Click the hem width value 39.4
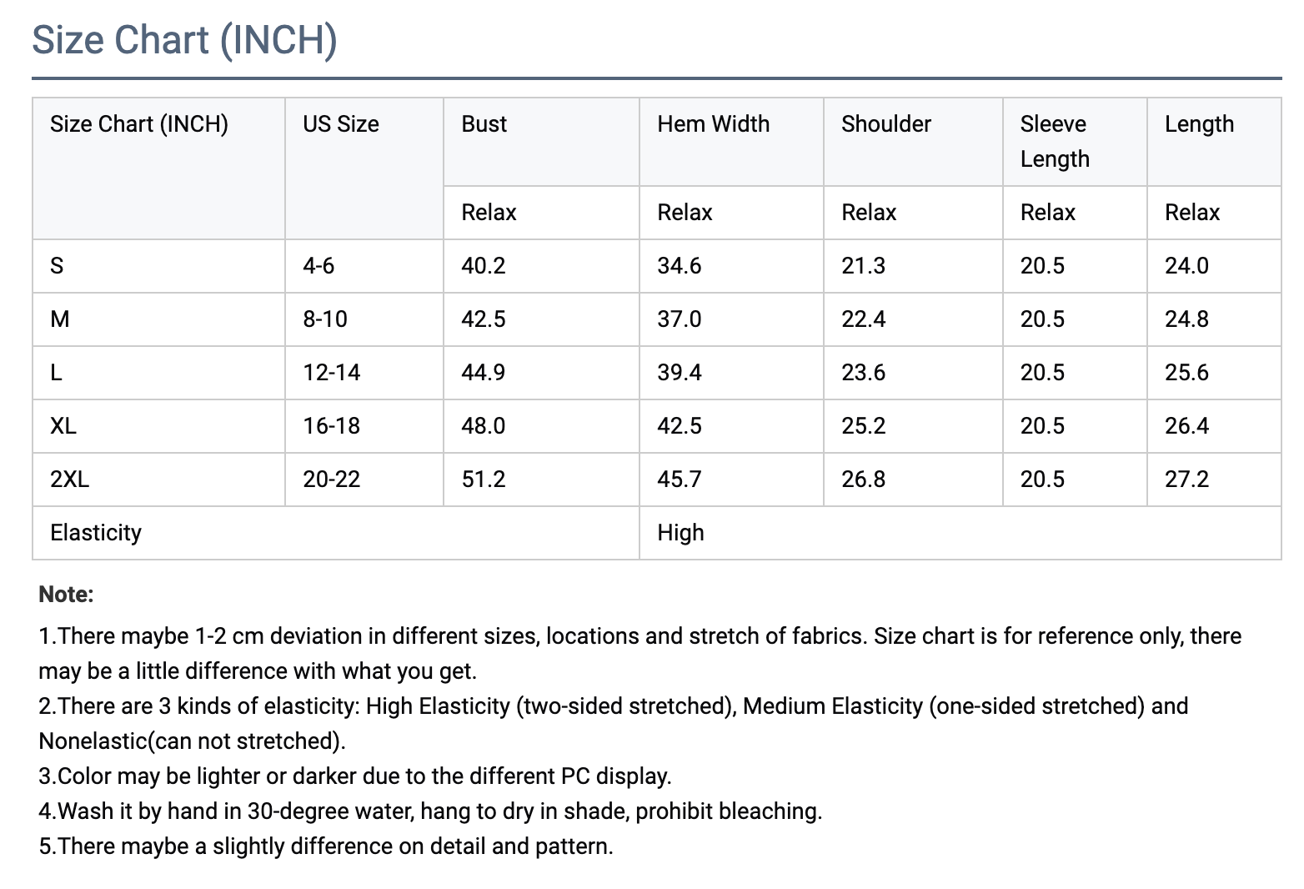 (x=679, y=373)
